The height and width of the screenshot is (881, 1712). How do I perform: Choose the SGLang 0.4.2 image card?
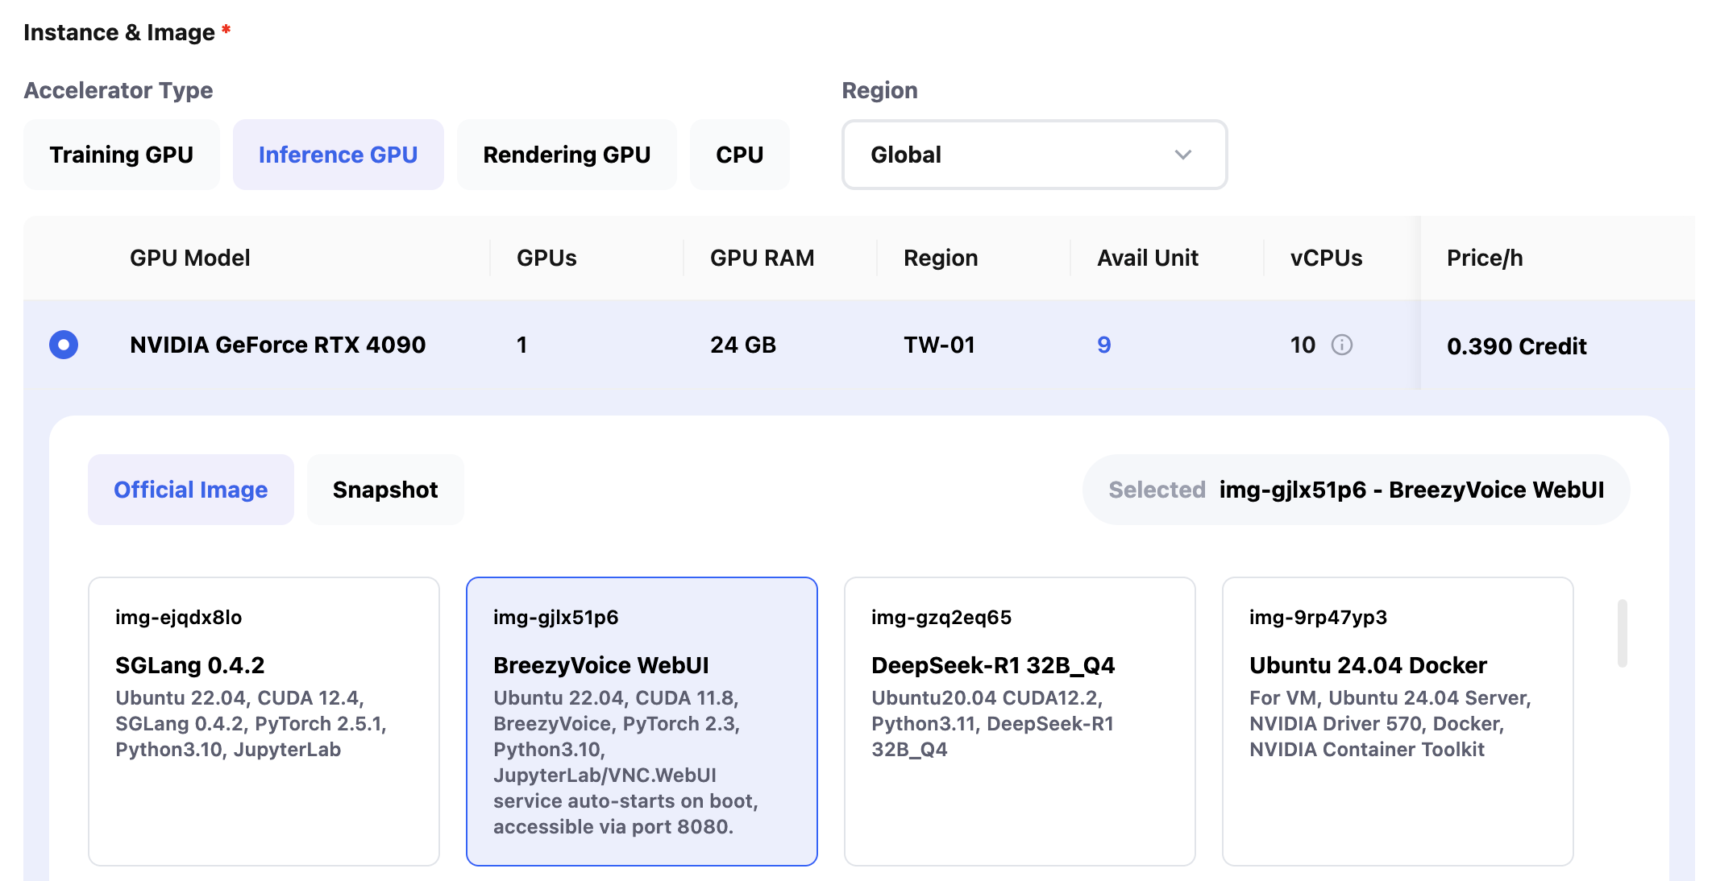pos(264,721)
